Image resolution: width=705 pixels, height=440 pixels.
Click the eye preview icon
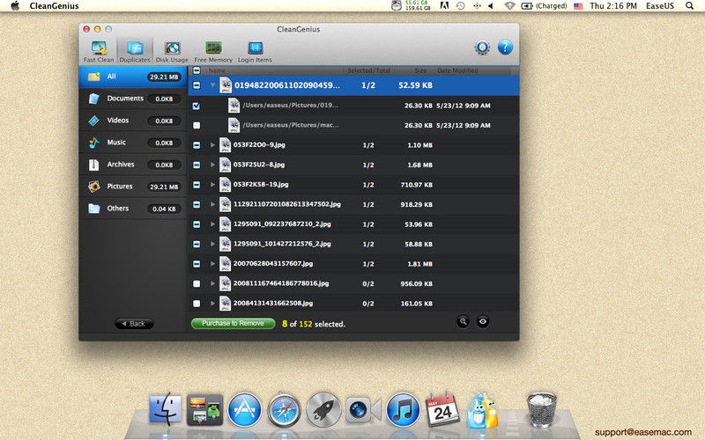point(483,321)
